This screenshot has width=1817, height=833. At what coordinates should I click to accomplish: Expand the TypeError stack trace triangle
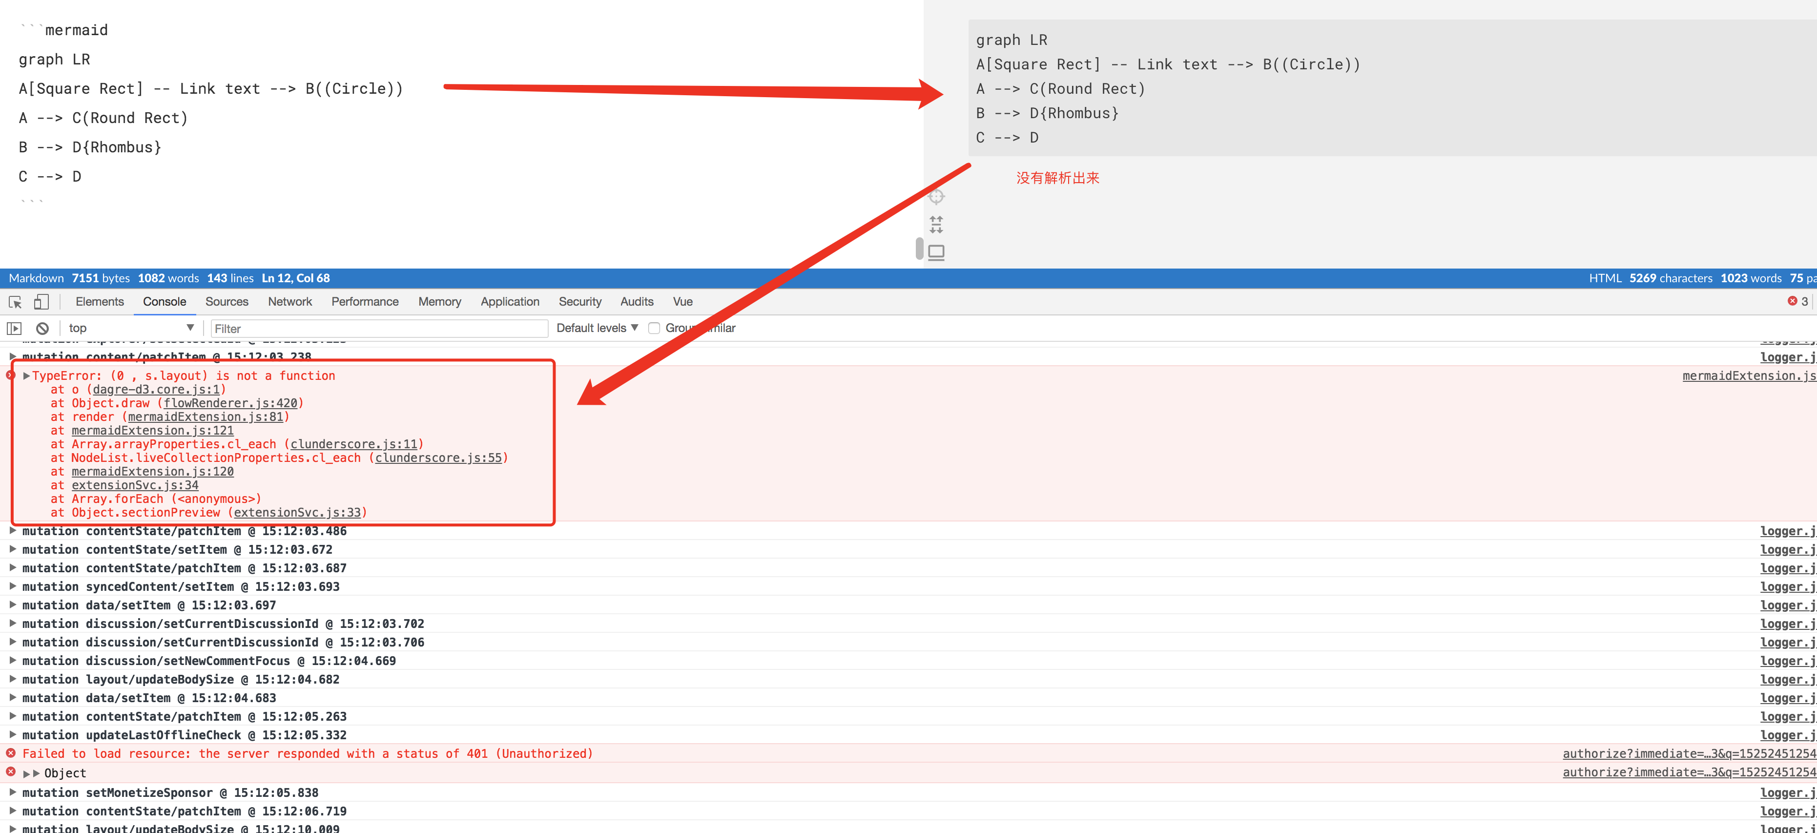(26, 376)
